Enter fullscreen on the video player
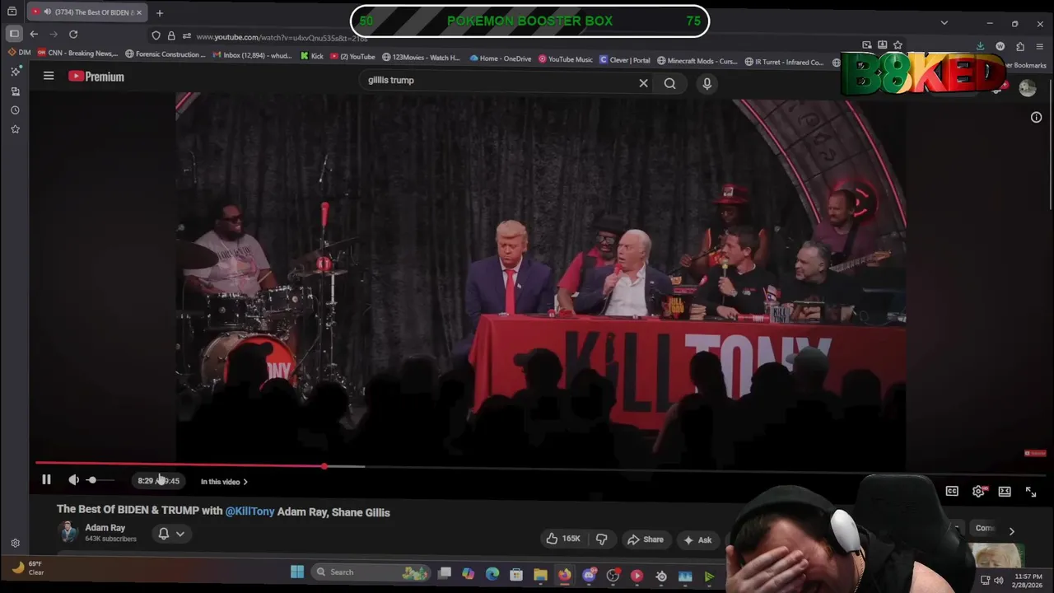 click(1031, 492)
